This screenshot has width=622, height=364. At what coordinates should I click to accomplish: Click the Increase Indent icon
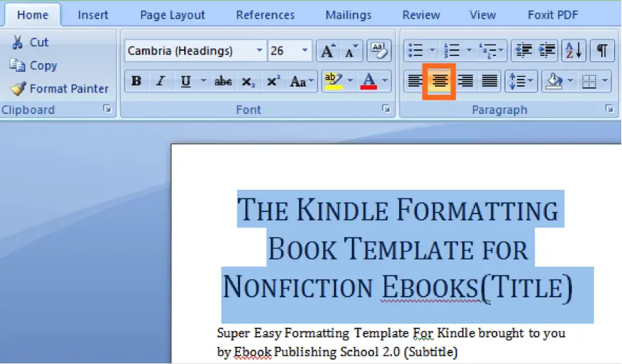point(547,51)
